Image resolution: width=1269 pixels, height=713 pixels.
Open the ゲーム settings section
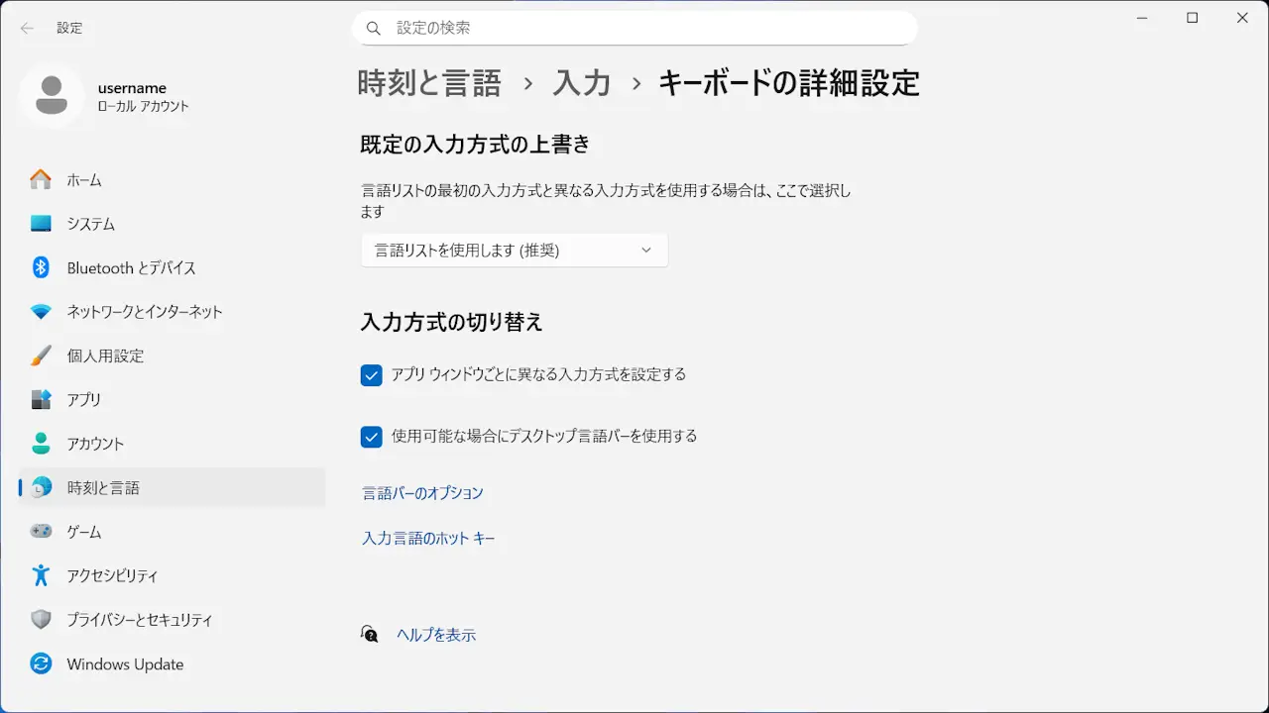84,532
